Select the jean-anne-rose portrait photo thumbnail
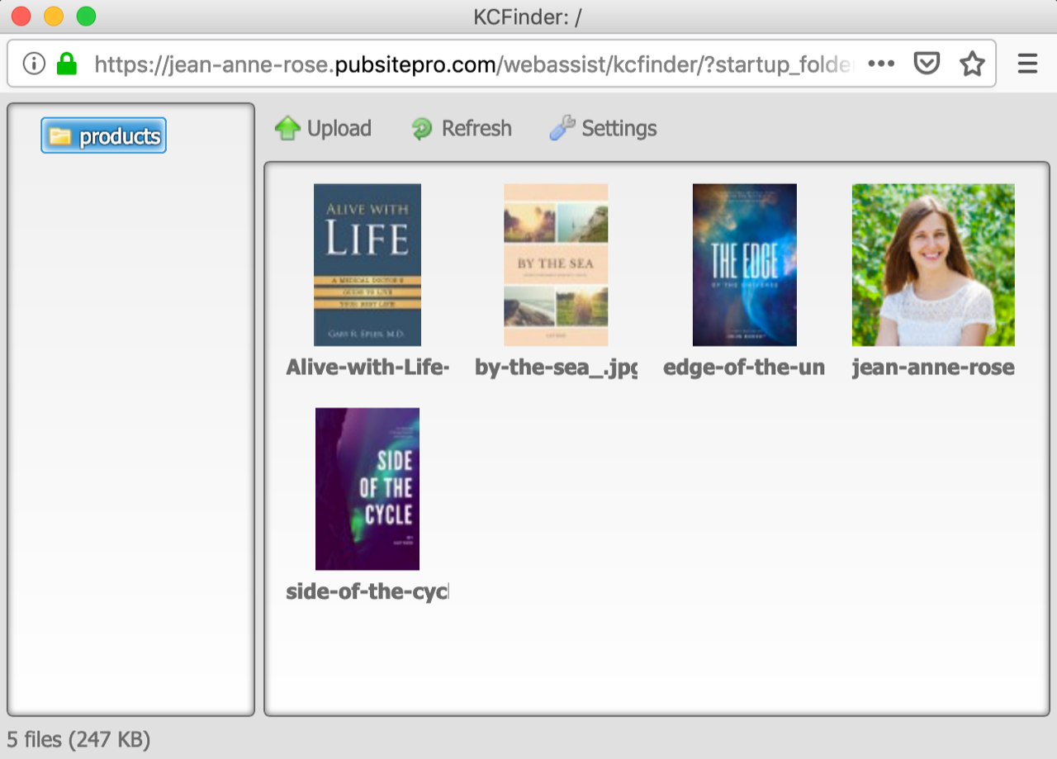 click(x=933, y=264)
